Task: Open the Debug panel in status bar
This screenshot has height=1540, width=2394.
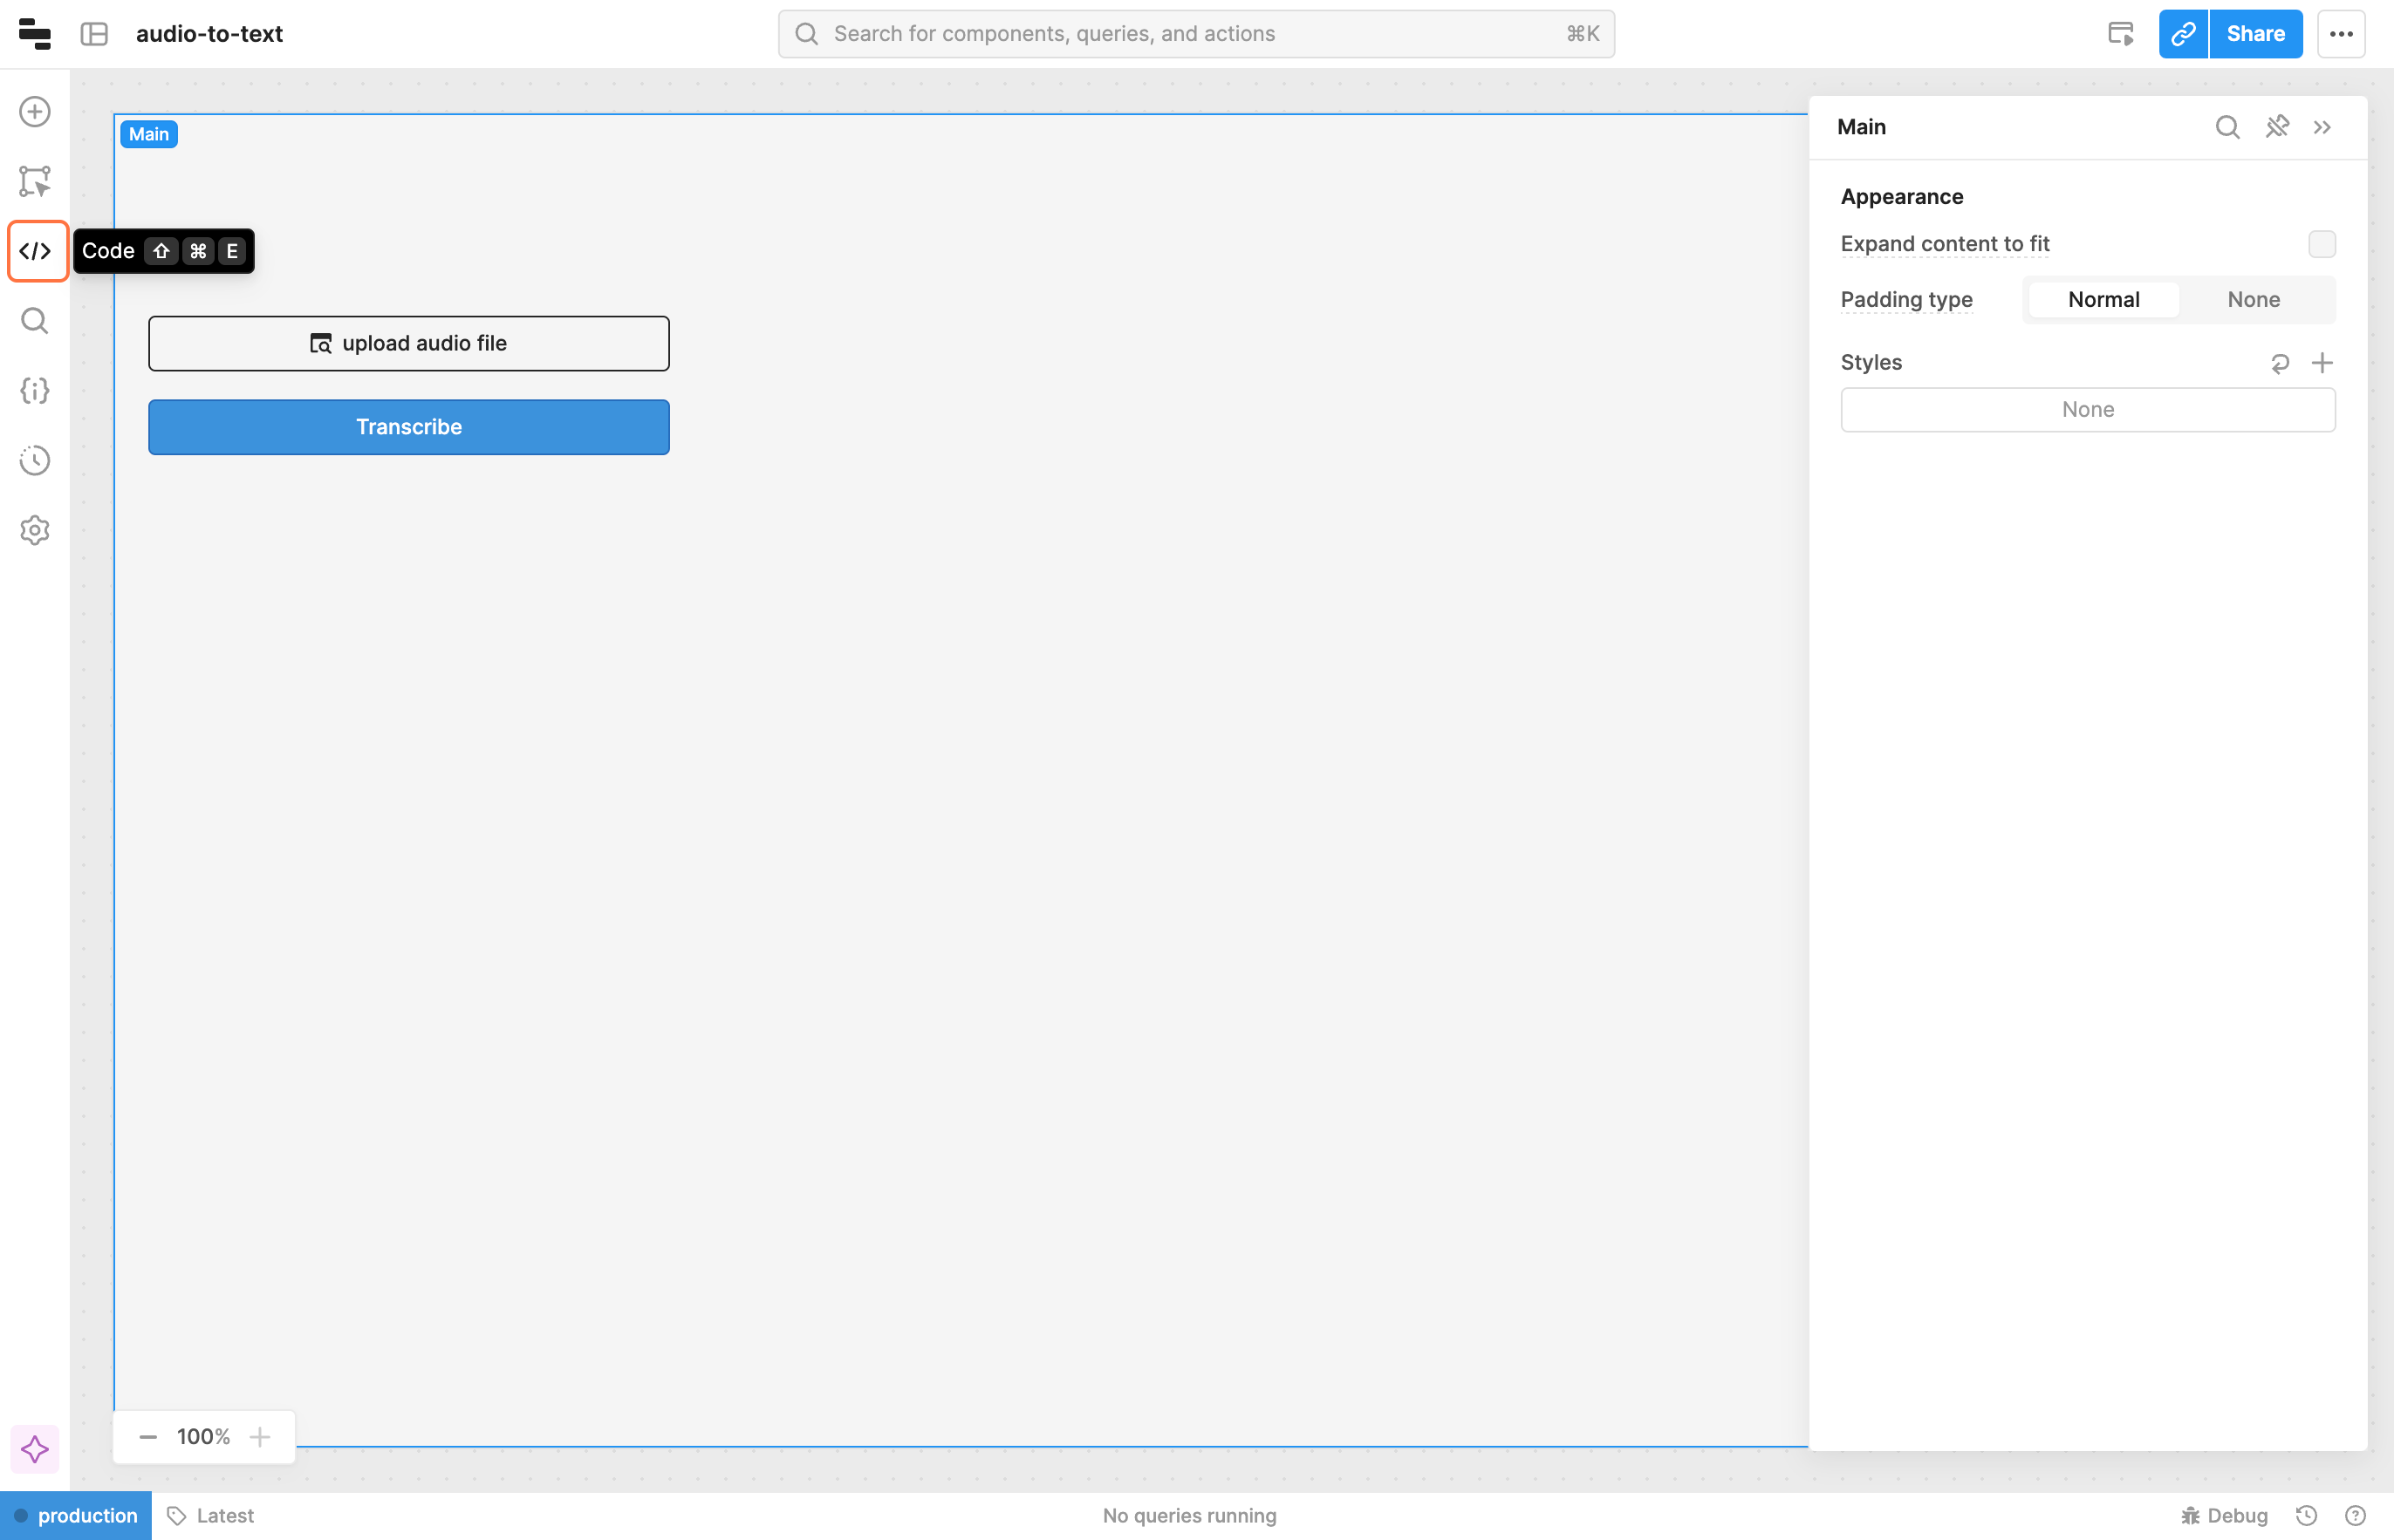Action: 2224,1516
